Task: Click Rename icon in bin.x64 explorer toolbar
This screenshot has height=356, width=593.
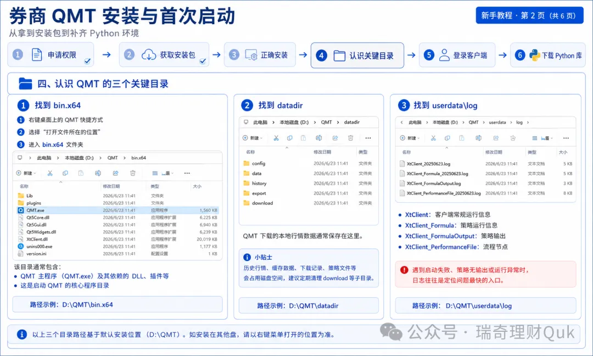Action: (x=98, y=173)
